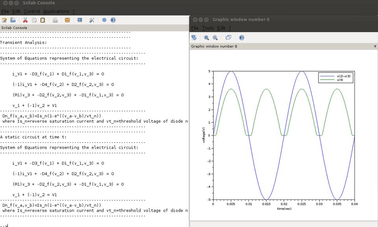Click the Paste clipboard icon
Screen dimensions: 378x227
coord(43,20)
